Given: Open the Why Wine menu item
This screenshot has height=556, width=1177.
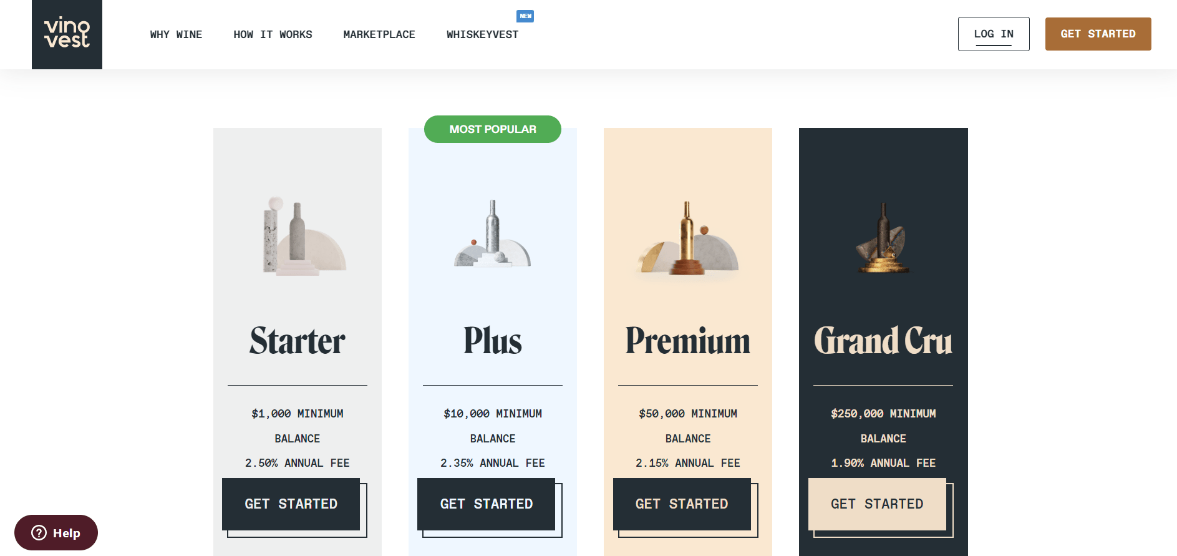Looking at the screenshot, I should pos(176,34).
